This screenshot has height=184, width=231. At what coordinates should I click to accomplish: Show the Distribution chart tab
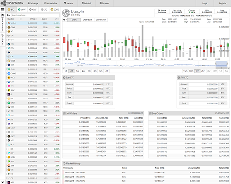(101, 20)
